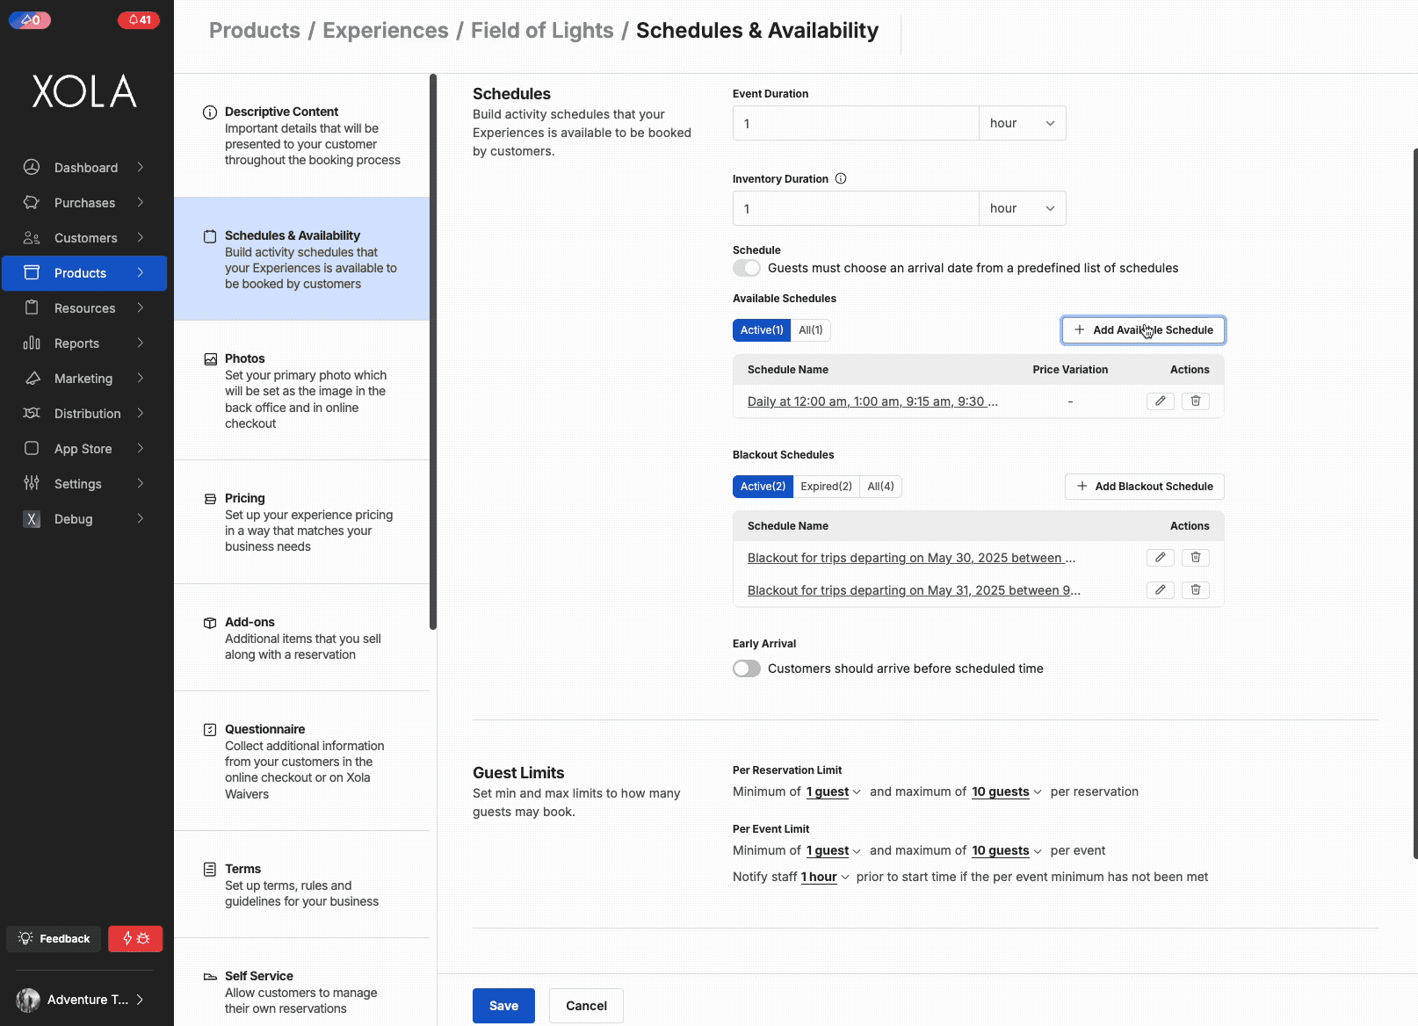Delete the May 31 blackout schedule
Image resolution: width=1418 pixels, height=1026 pixels.
[x=1196, y=590]
